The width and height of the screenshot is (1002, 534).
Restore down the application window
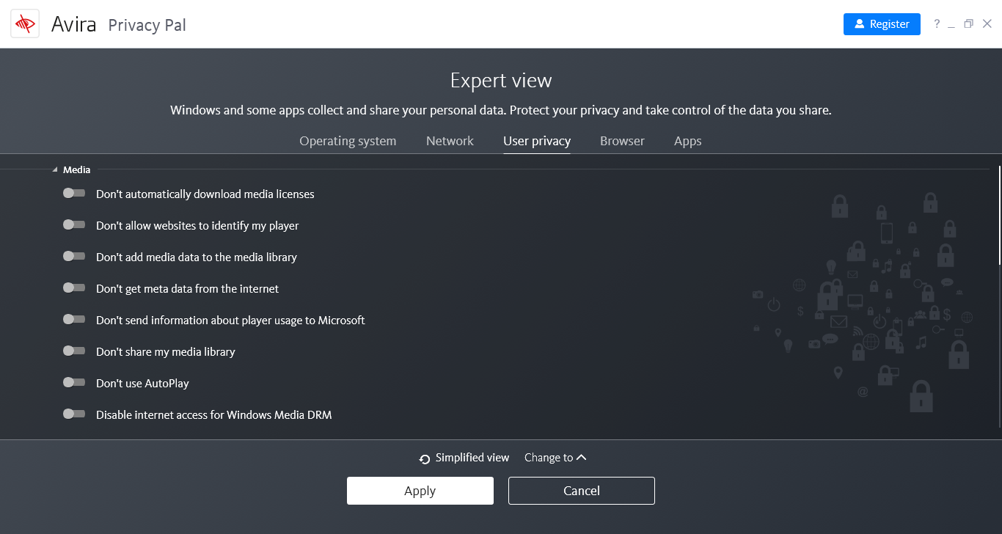(x=968, y=24)
